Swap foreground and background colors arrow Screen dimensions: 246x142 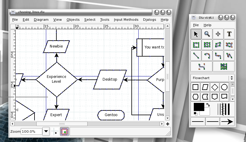coord(208,105)
